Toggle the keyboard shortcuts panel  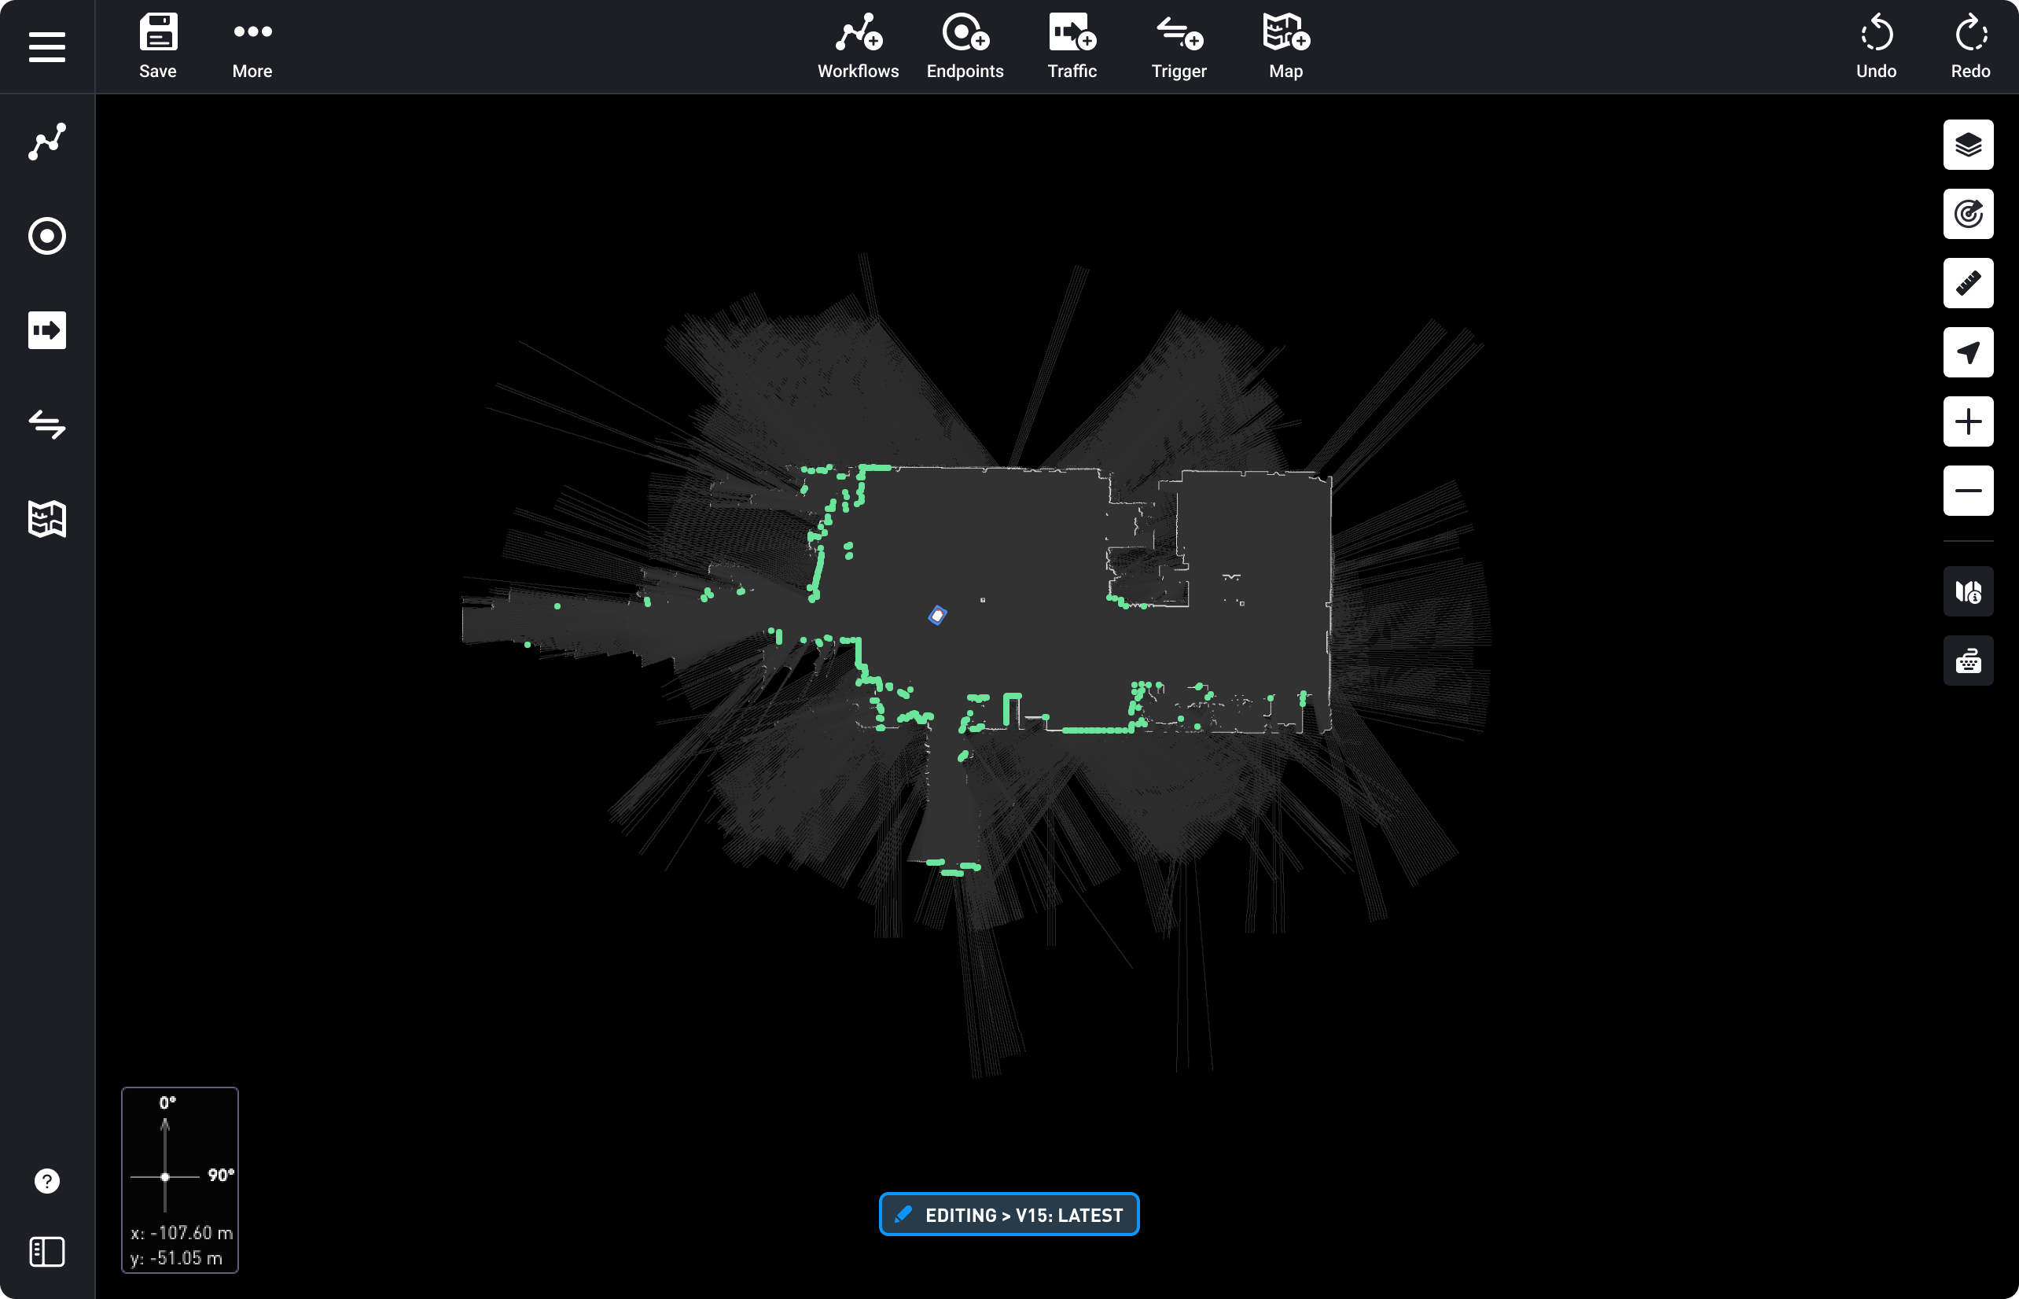(x=1969, y=661)
